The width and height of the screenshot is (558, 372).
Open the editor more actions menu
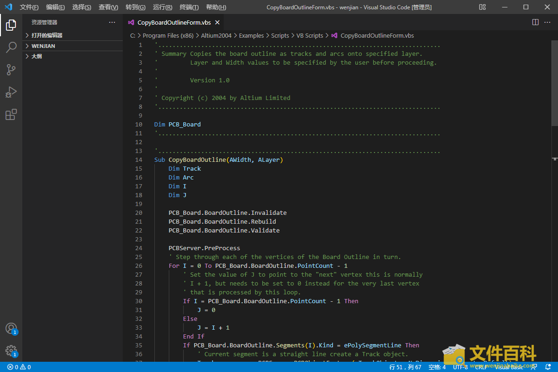[548, 22]
